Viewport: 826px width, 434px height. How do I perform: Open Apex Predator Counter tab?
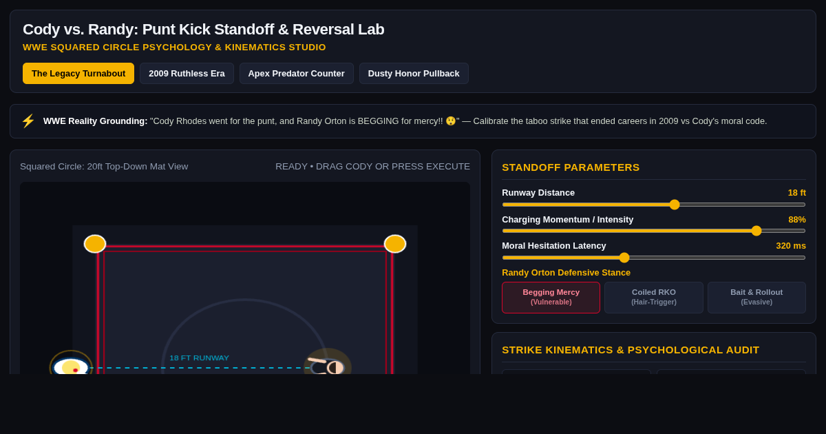coord(297,74)
